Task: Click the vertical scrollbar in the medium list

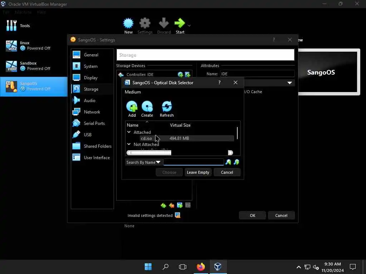Action: tap(237, 133)
